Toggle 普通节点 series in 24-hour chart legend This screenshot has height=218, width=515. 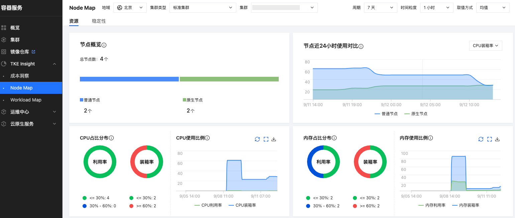pos(386,114)
